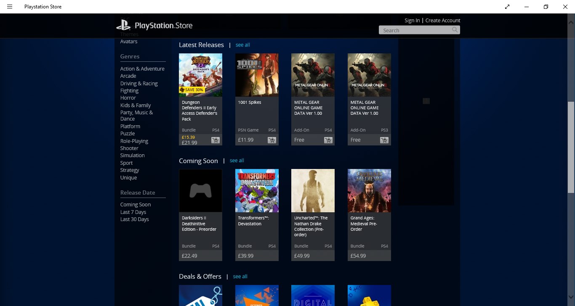Open the orange October deals tile

[x=257, y=295]
